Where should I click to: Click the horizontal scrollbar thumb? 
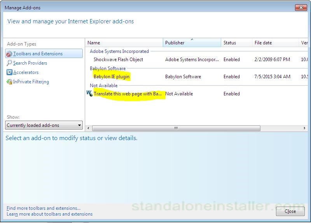point(176,128)
